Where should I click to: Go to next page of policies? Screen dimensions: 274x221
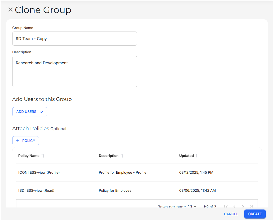click(243, 206)
